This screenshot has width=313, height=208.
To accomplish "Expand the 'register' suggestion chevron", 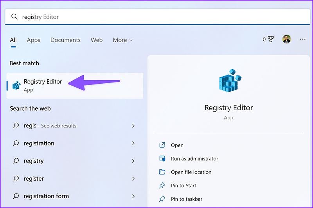I will (x=133, y=179).
